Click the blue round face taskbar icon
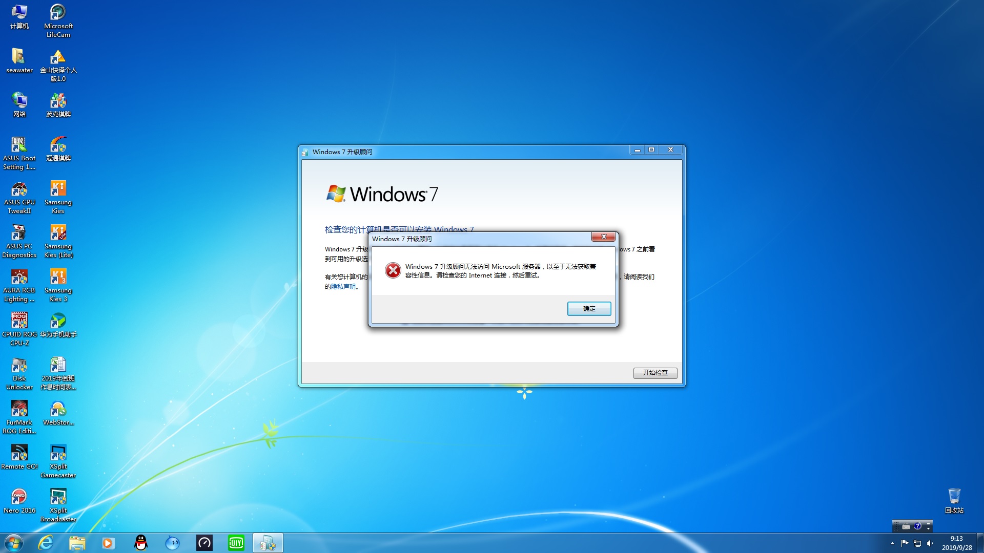This screenshot has height=553, width=984. click(x=172, y=543)
